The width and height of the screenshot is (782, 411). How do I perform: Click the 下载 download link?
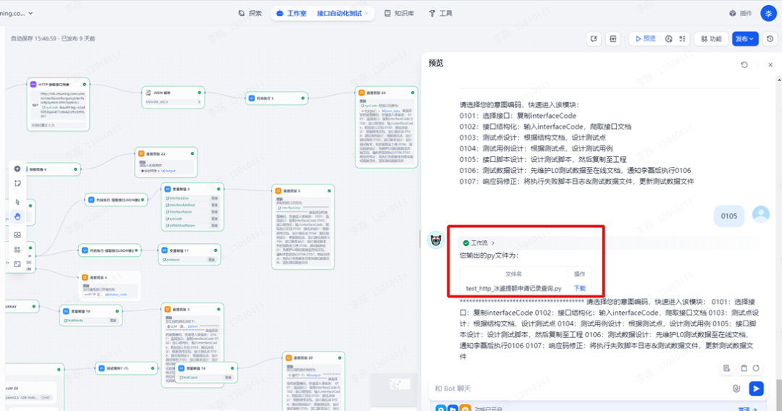pyautogui.click(x=579, y=289)
